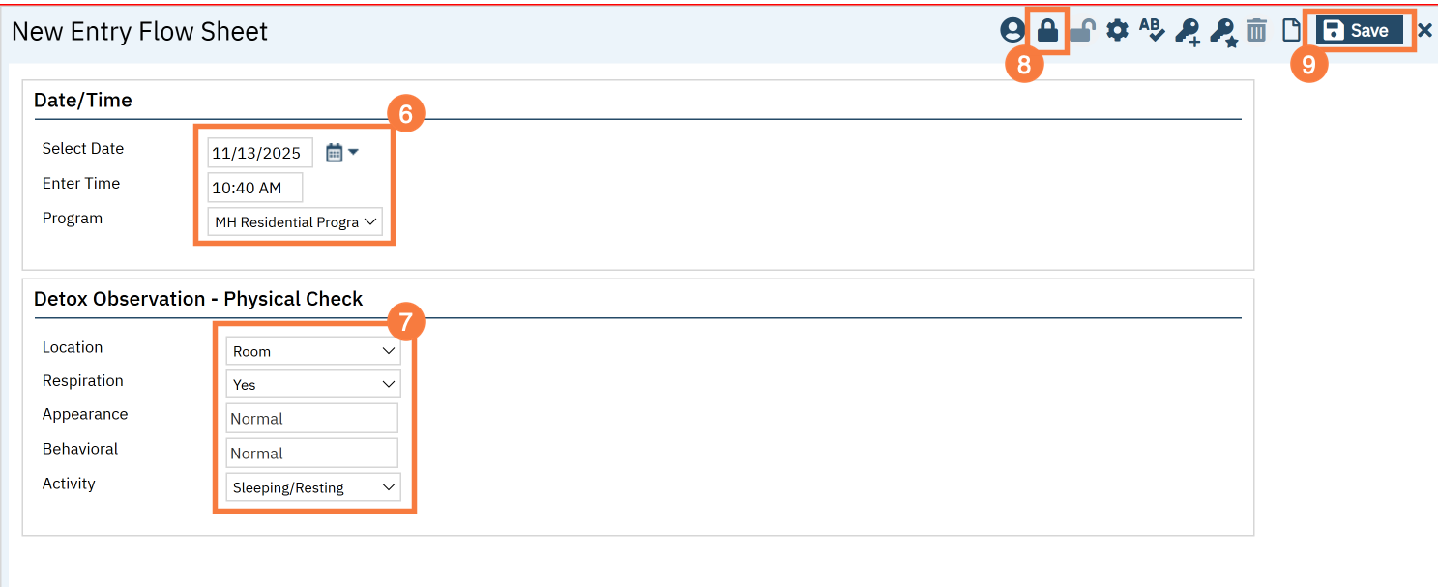Viewport: 1438px width, 587px height.
Task: Save the flow sheet entry
Action: click(1359, 31)
